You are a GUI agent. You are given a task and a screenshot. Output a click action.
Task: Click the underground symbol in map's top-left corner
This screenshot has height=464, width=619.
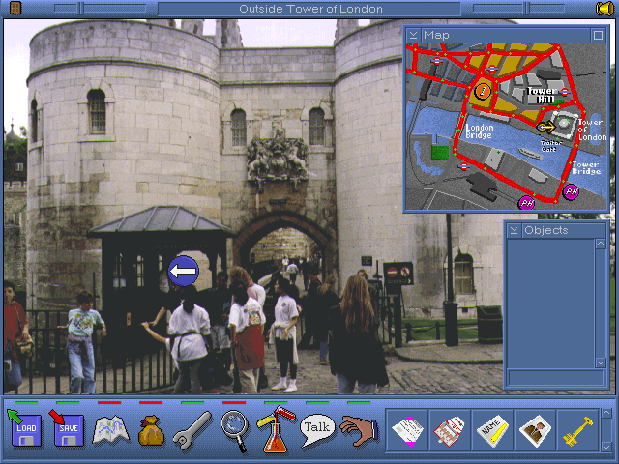(437, 60)
